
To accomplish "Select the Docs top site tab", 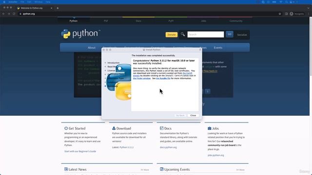I will 138,21.
